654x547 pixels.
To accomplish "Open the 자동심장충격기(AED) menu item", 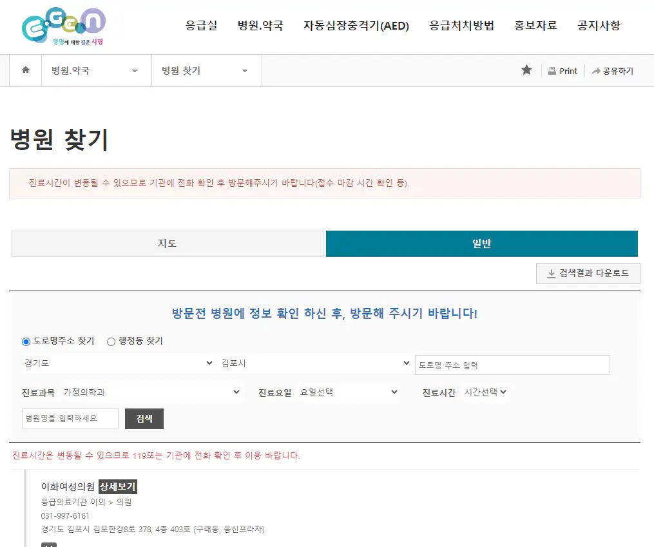I will (x=356, y=26).
